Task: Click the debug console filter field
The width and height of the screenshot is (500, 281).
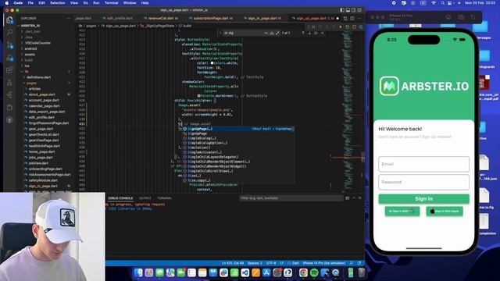Action: point(291,198)
